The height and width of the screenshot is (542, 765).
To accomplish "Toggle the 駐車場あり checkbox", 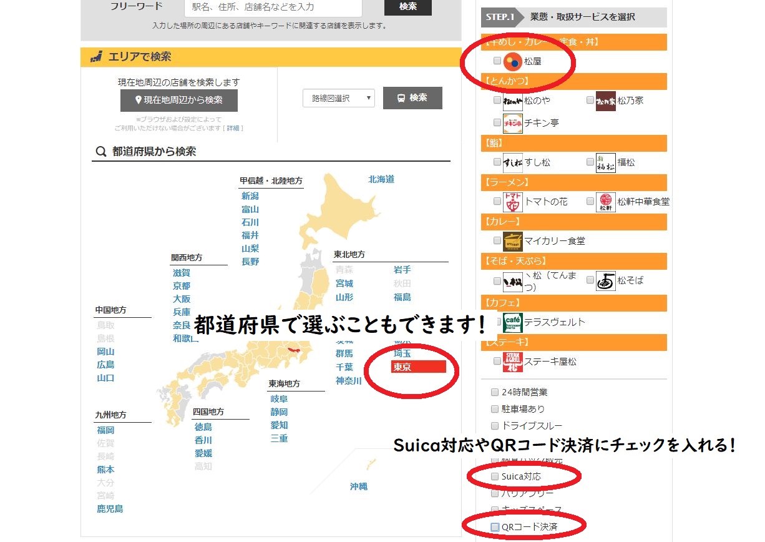I will 495,409.
